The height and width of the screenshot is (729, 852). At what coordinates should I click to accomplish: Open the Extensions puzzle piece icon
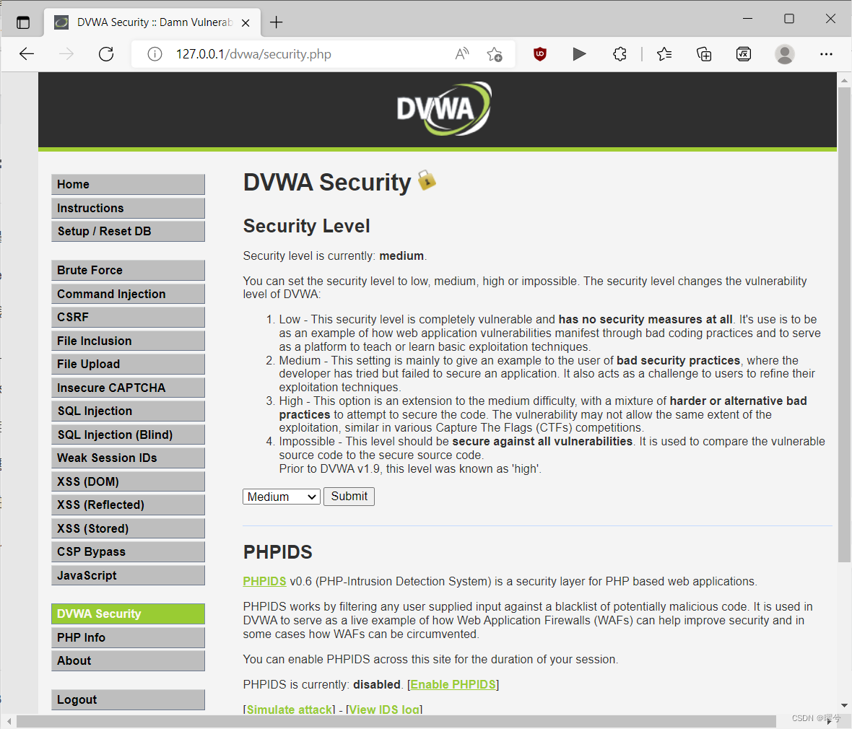point(620,54)
